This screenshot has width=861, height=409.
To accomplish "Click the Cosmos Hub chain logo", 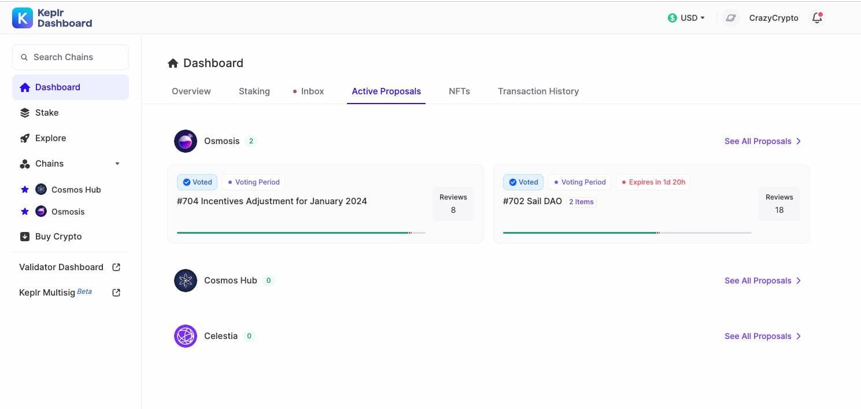I will (186, 281).
